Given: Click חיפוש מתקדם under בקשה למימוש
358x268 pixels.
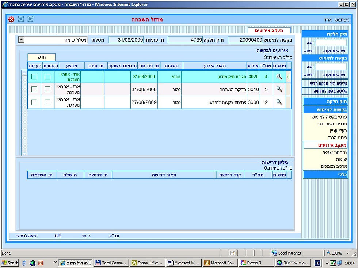Looking at the screenshot, I should 334,75.
